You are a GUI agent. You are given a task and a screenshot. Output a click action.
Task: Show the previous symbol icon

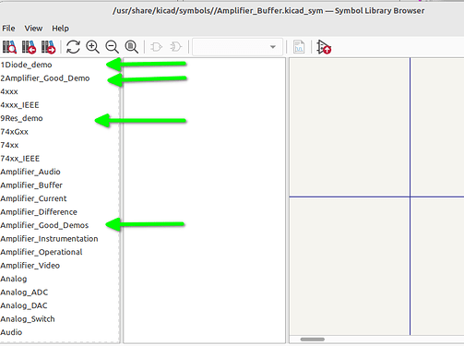29,47
